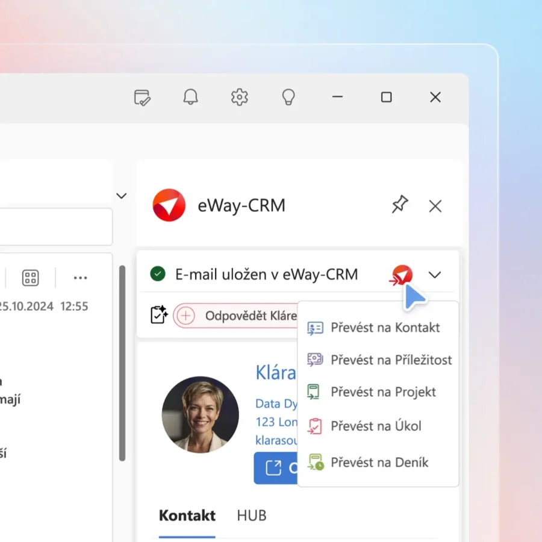
Task: Switch to the HUB tab
Action: coord(252,516)
